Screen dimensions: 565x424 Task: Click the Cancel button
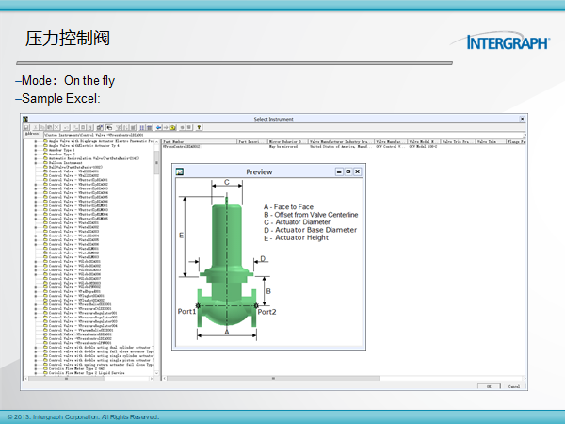[x=514, y=386]
